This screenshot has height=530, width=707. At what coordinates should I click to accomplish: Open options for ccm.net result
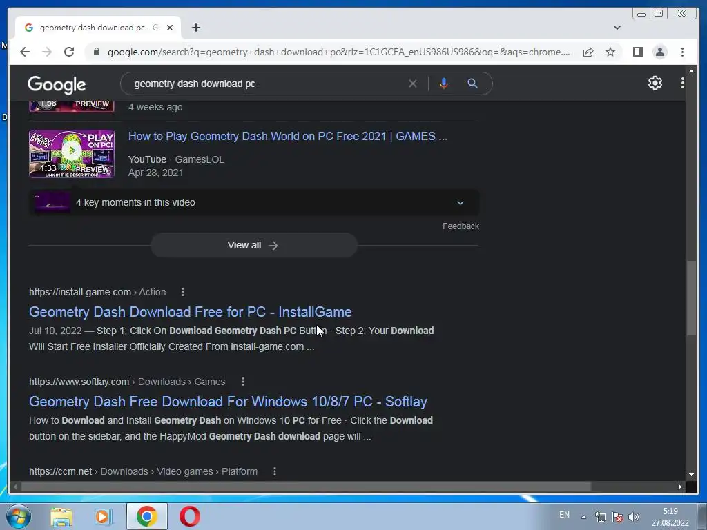click(275, 471)
